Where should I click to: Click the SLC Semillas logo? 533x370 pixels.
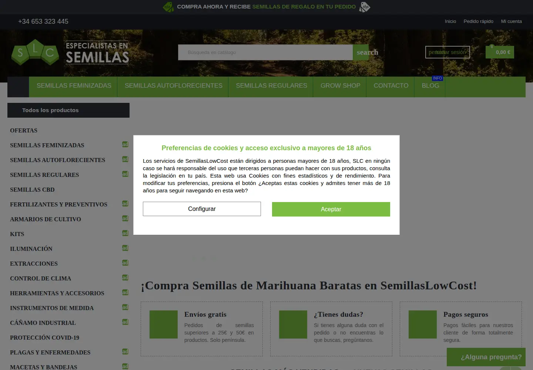click(70, 53)
